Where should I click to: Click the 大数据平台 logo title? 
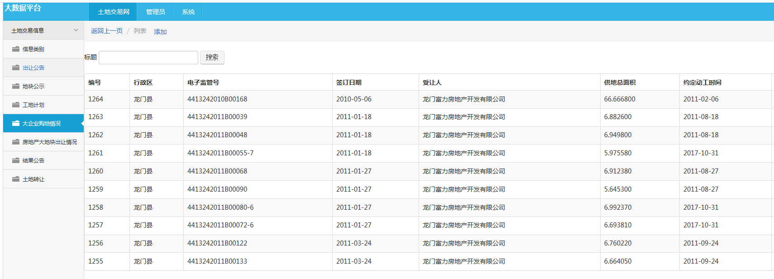[x=23, y=8]
